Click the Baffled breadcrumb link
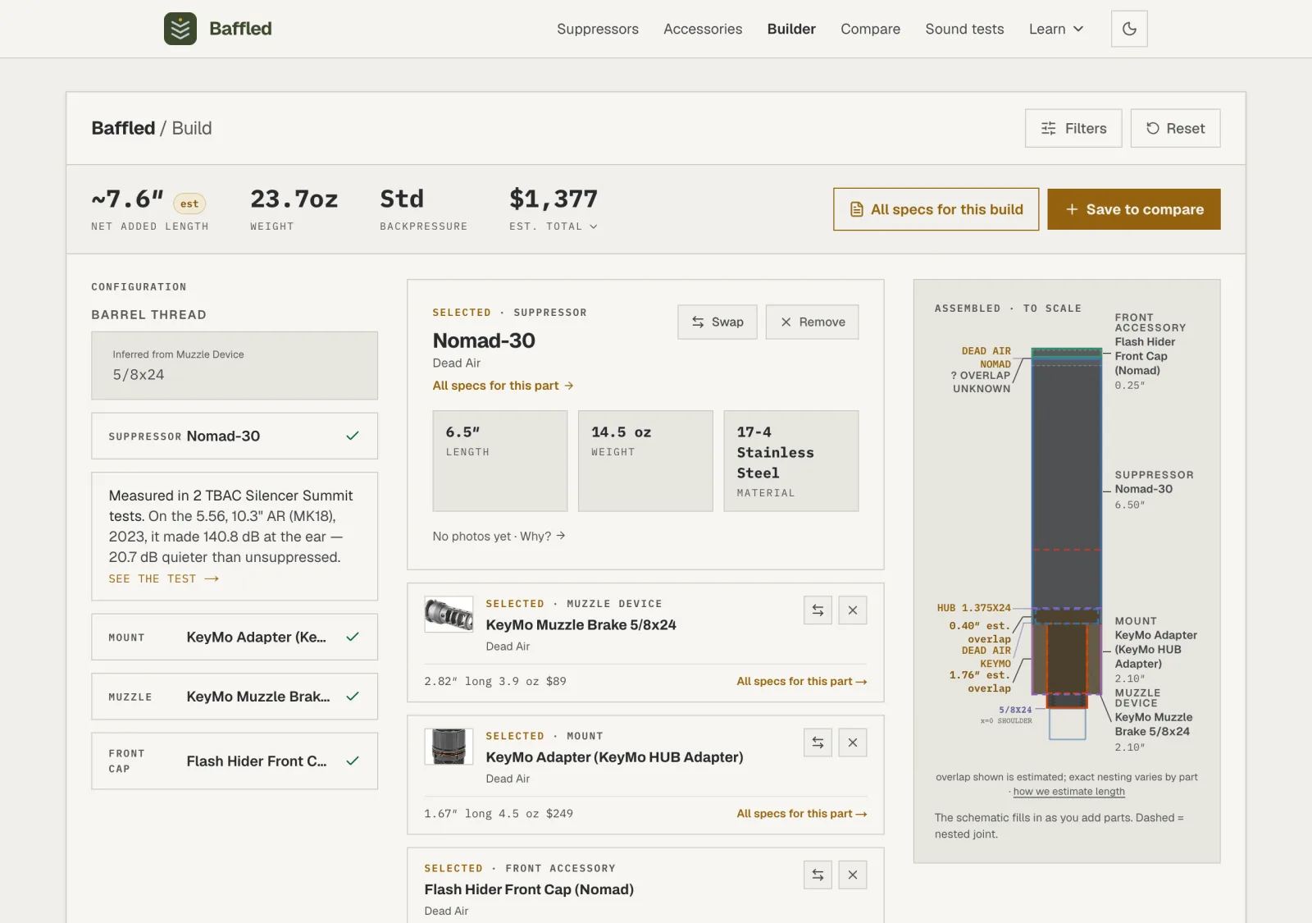The width and height of the screenshot is (1312, 923). coord(123,128)
